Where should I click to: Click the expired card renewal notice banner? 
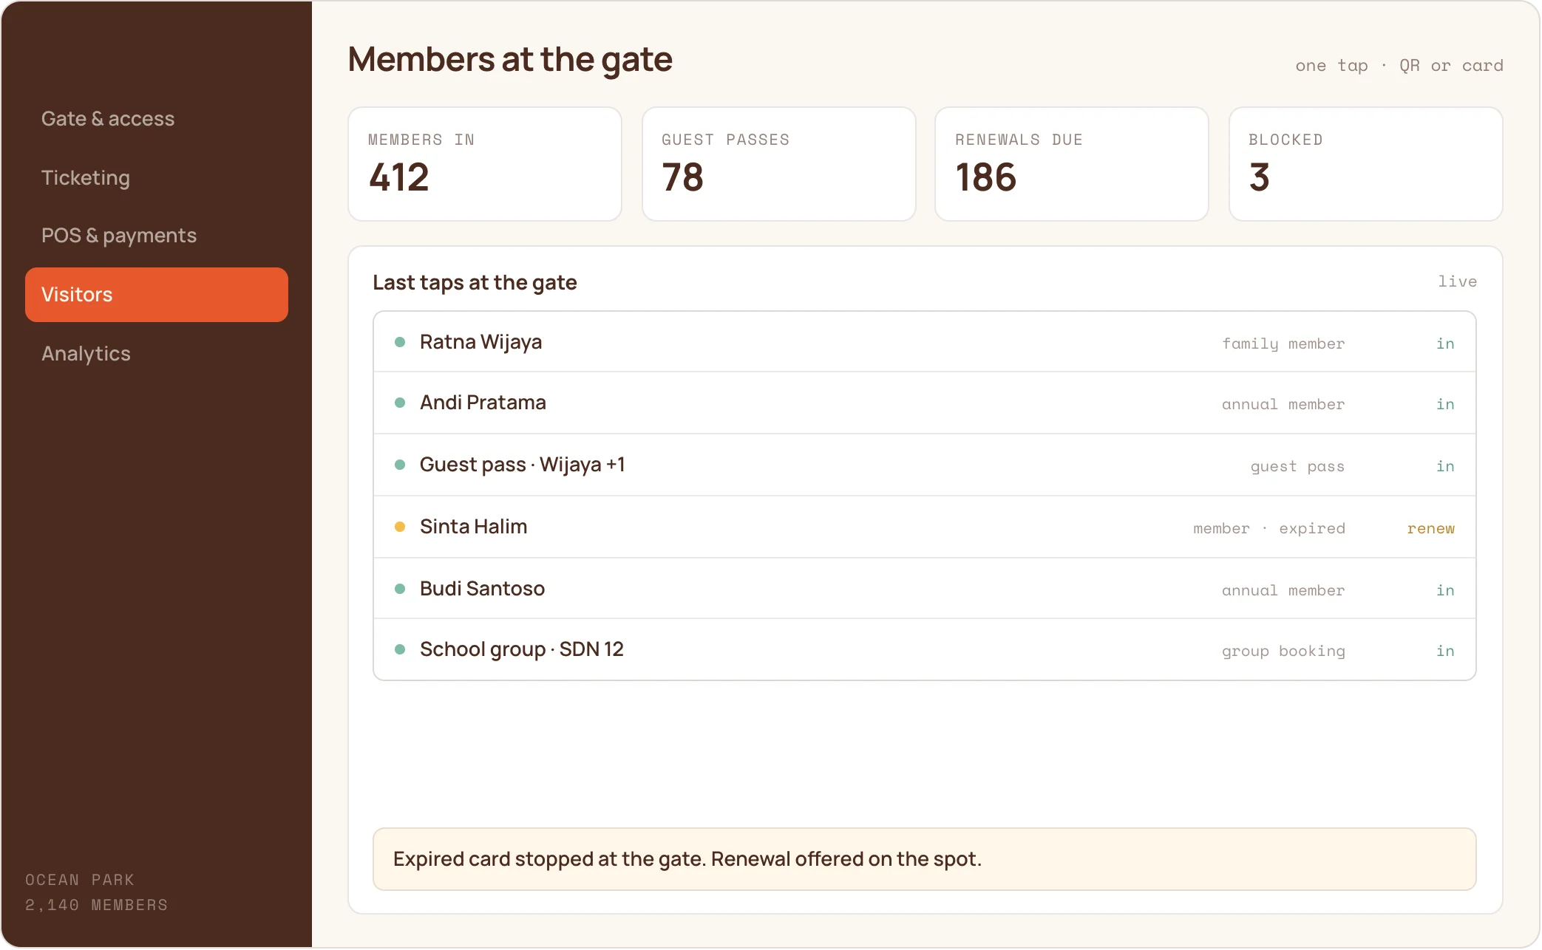tap(925, 859)
